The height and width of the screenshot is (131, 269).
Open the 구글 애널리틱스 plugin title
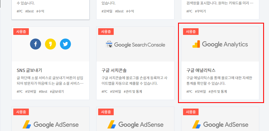coord(201,70)
